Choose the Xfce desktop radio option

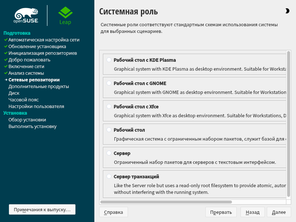point(109,107)
